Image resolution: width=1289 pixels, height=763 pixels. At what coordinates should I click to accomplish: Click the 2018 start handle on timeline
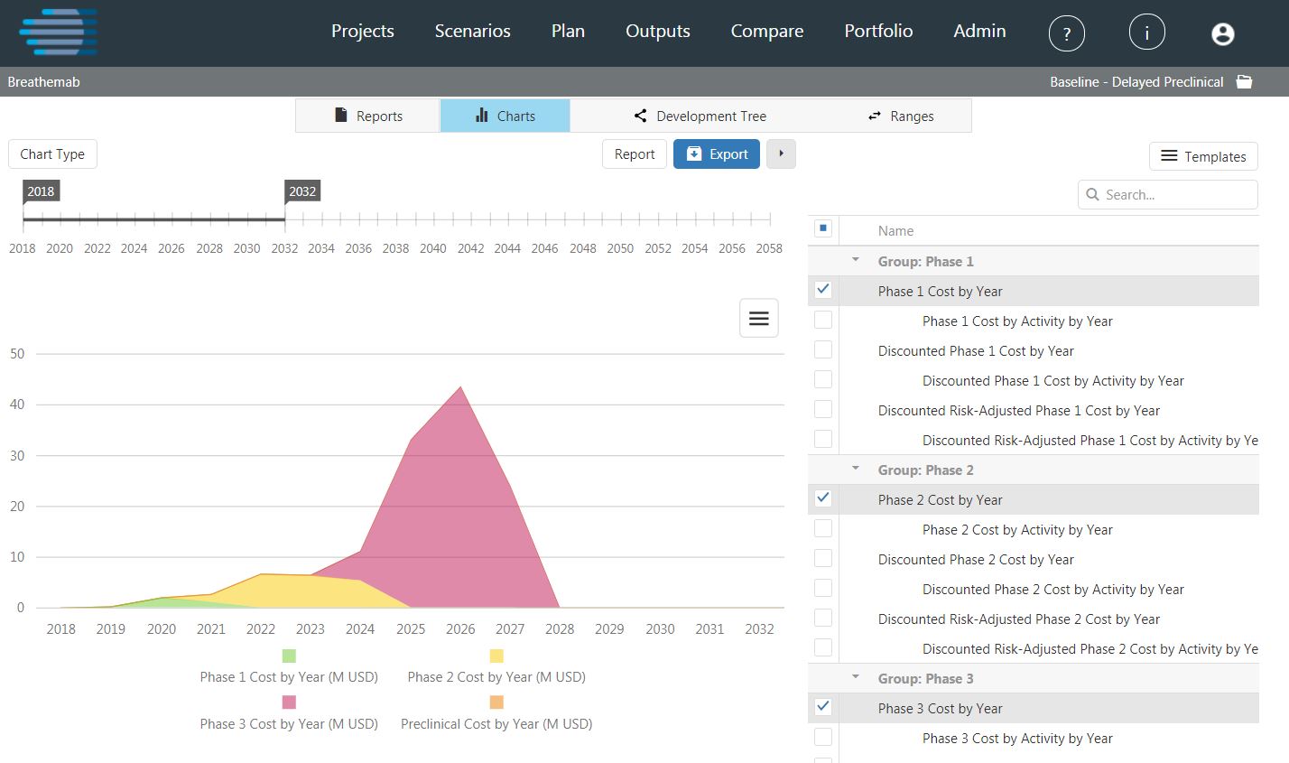[41, 191]
